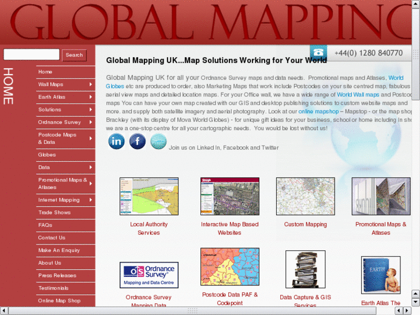Open the Trade Shows menu item

click(x=66, y=213)
